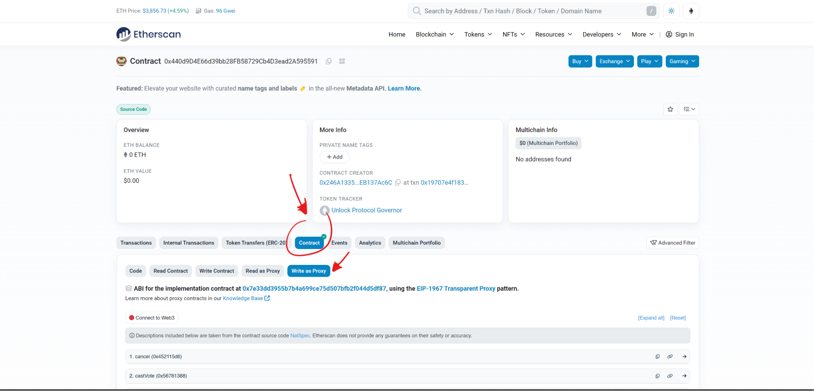Copy the contract address to clipboard

pyautogui.click(x=329, y=61)
